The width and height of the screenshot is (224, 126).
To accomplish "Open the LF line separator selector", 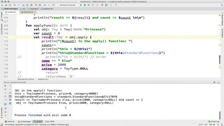I will tap(206, 125).
